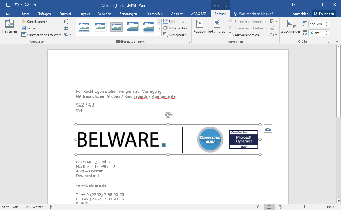Click the Zuschneiden crop tool
341x210 pixels.
[x=291, y=28]
